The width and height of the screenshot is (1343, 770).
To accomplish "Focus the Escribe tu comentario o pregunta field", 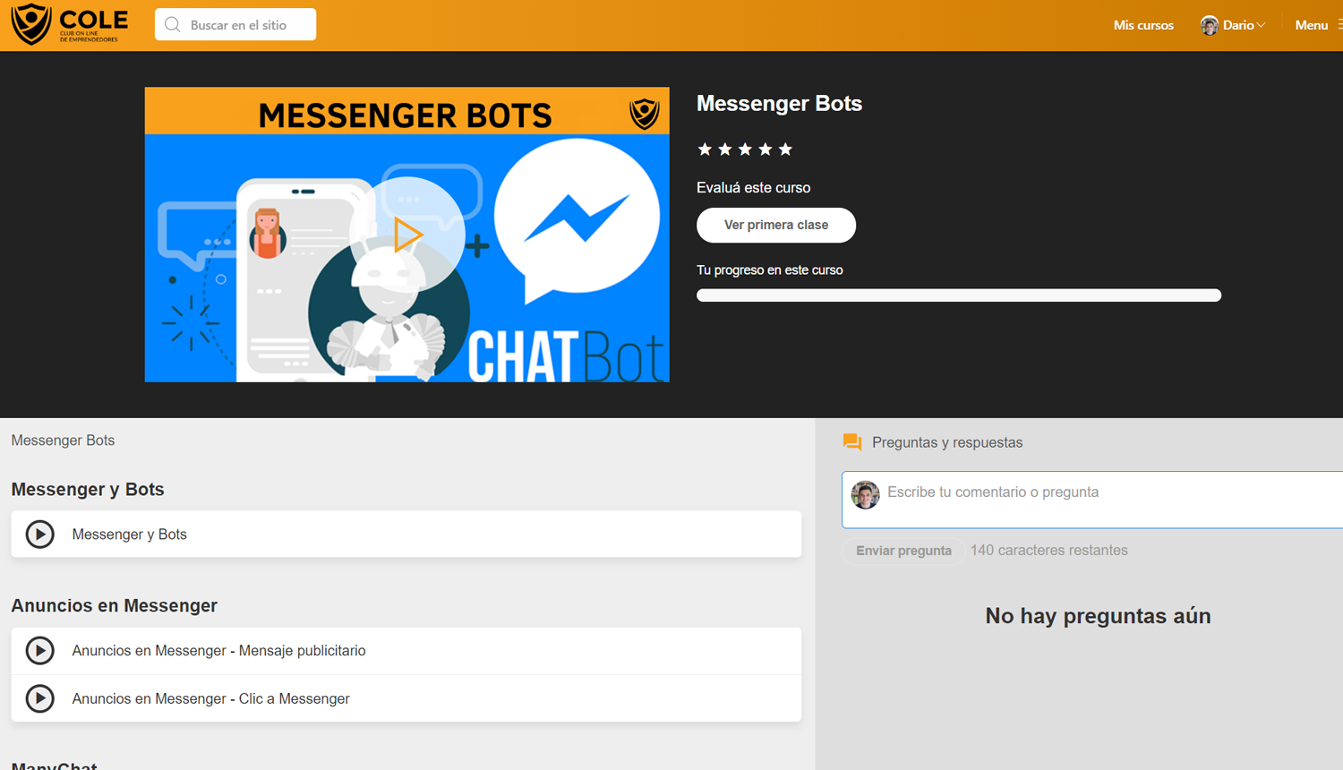I will pos(1092,500).
